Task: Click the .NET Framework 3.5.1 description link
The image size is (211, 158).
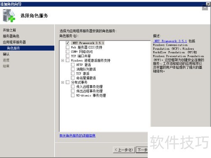Action: (170, 41)
